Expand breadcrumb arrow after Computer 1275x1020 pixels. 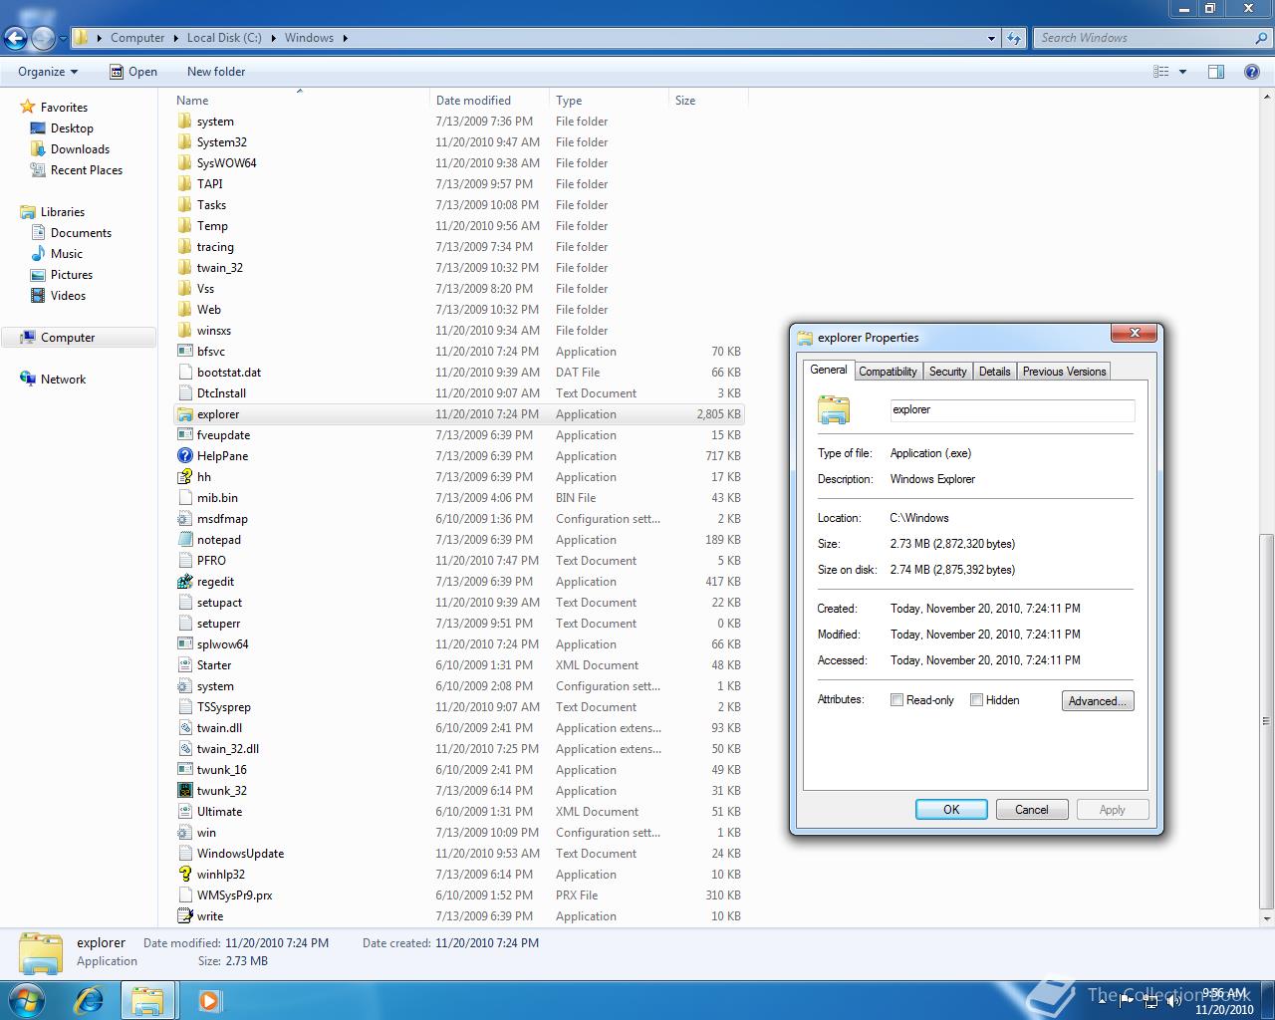click(175, 38)
